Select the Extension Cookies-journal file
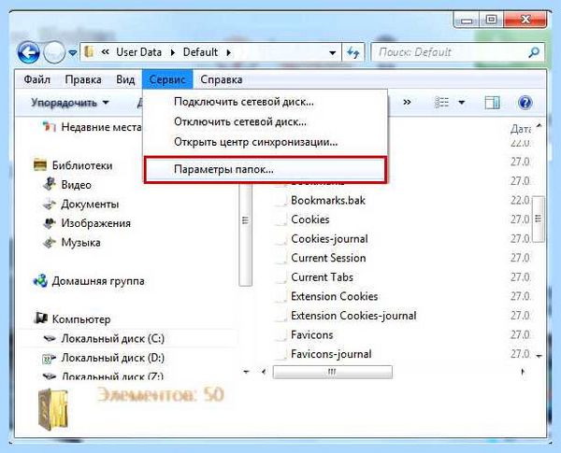 pyautogui.click(x=353, y=316)
